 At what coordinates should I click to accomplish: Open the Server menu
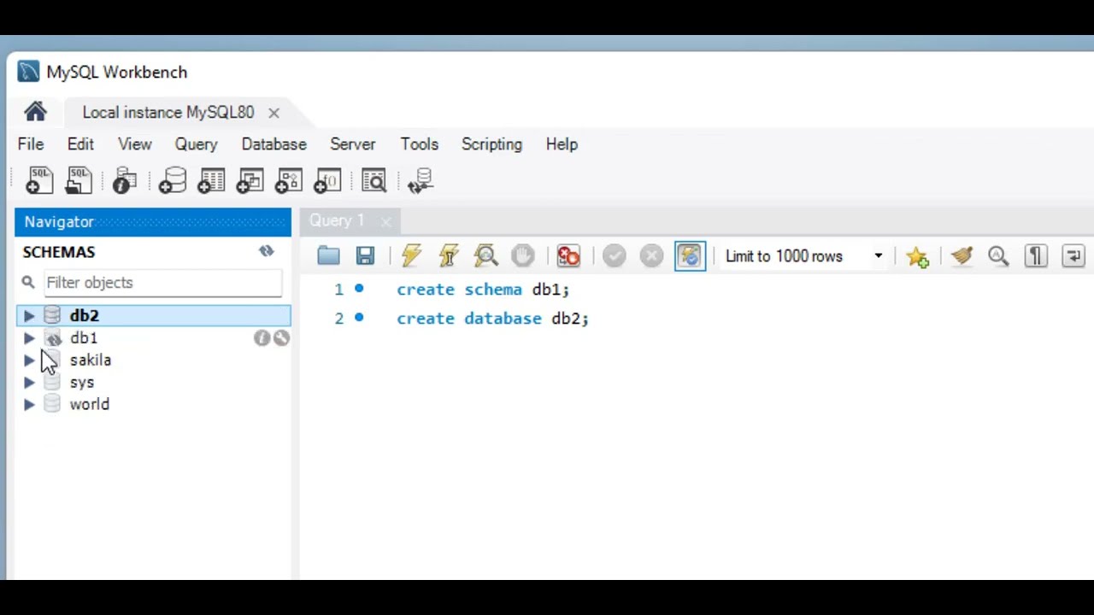[x=352, y=144]
